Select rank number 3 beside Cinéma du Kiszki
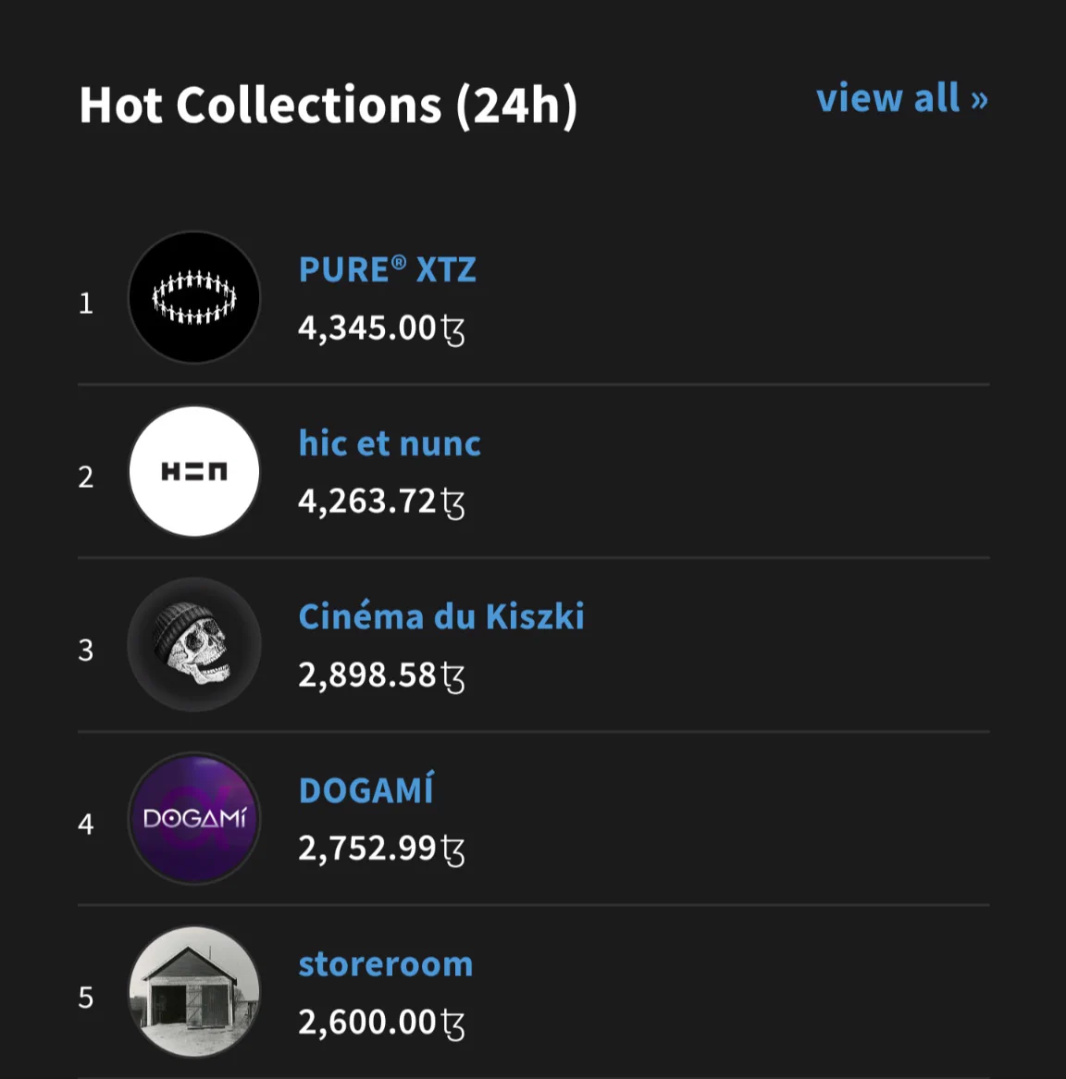This screenshot has width=1066, height=1079. tap(86, 651)
